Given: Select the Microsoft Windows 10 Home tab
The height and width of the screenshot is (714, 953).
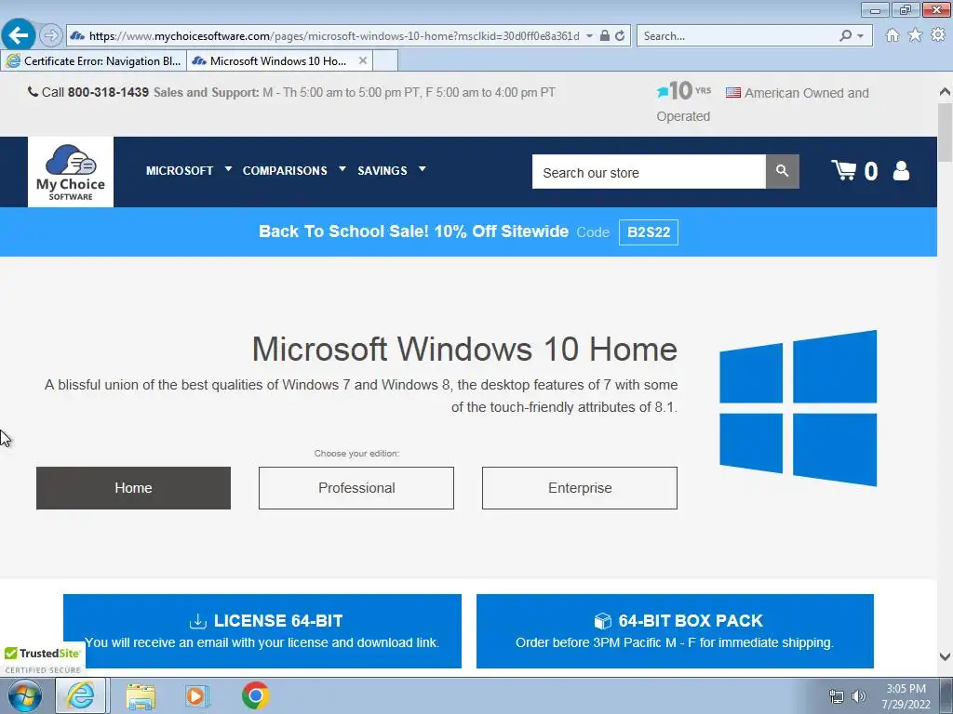Looking at the screenshot, I should [x=279, y=60].
